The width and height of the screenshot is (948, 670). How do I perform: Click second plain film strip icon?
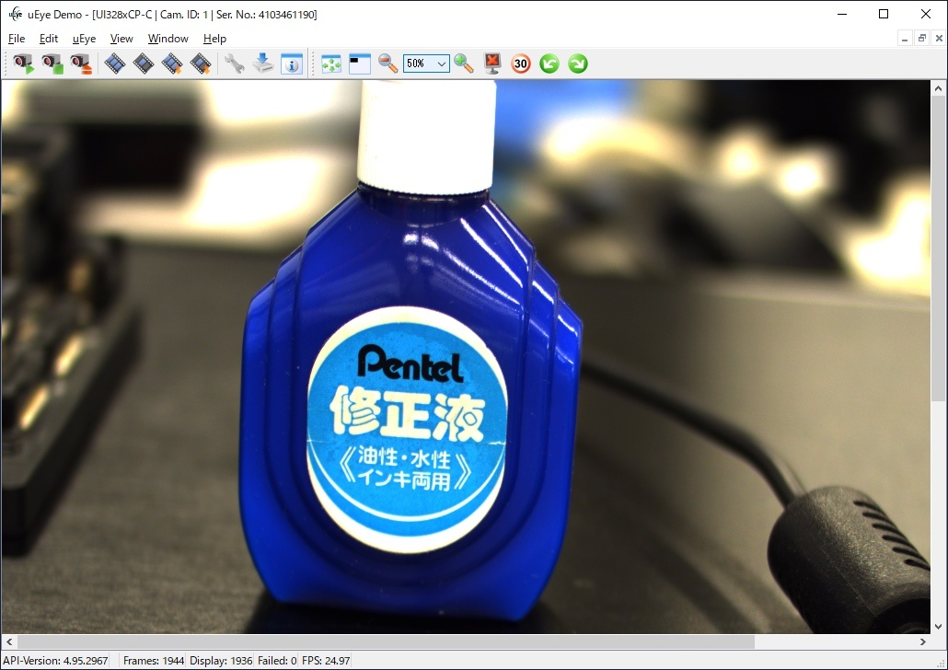144,64
